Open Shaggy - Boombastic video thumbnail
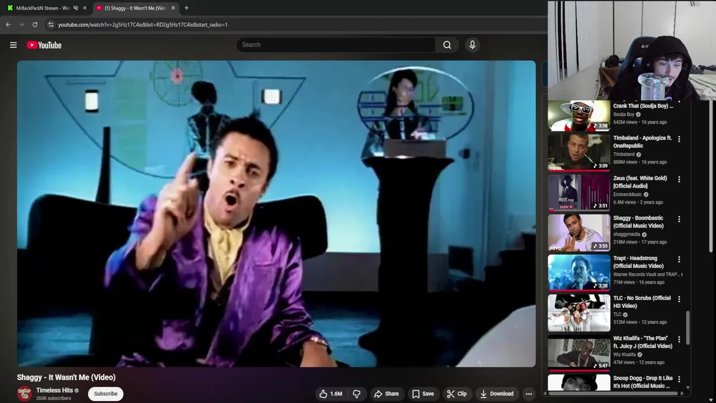This screenshot has width=716, height=403. click(x=579, y=233)
